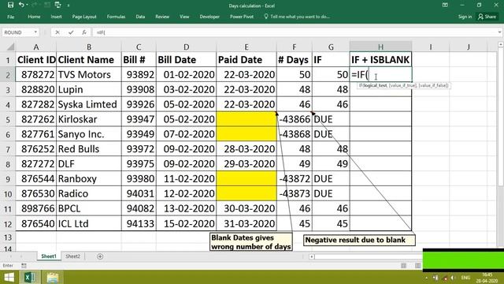Confirm the formula with the checkmark icon
The width and height of the screenshot is (504, 284).
71,32
